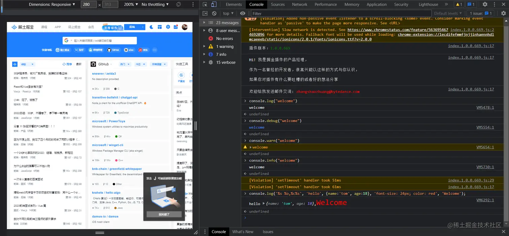Open the JavaScript context 'top' dropdown

[228, 13]
